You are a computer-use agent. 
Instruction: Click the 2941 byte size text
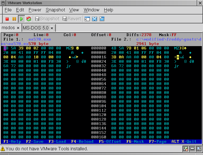(148, 44)
